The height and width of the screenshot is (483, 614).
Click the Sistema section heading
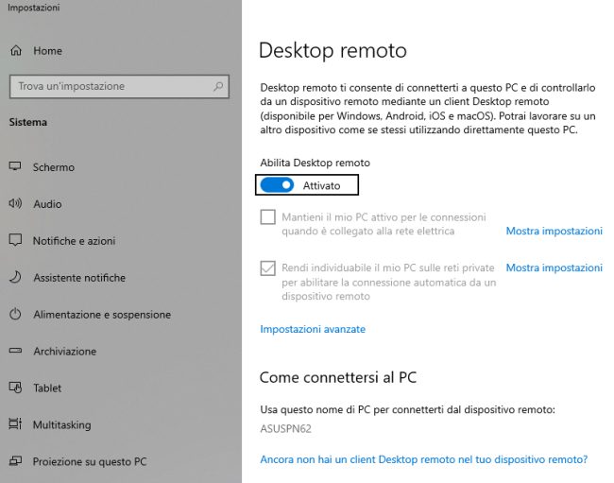pos(28,122)
